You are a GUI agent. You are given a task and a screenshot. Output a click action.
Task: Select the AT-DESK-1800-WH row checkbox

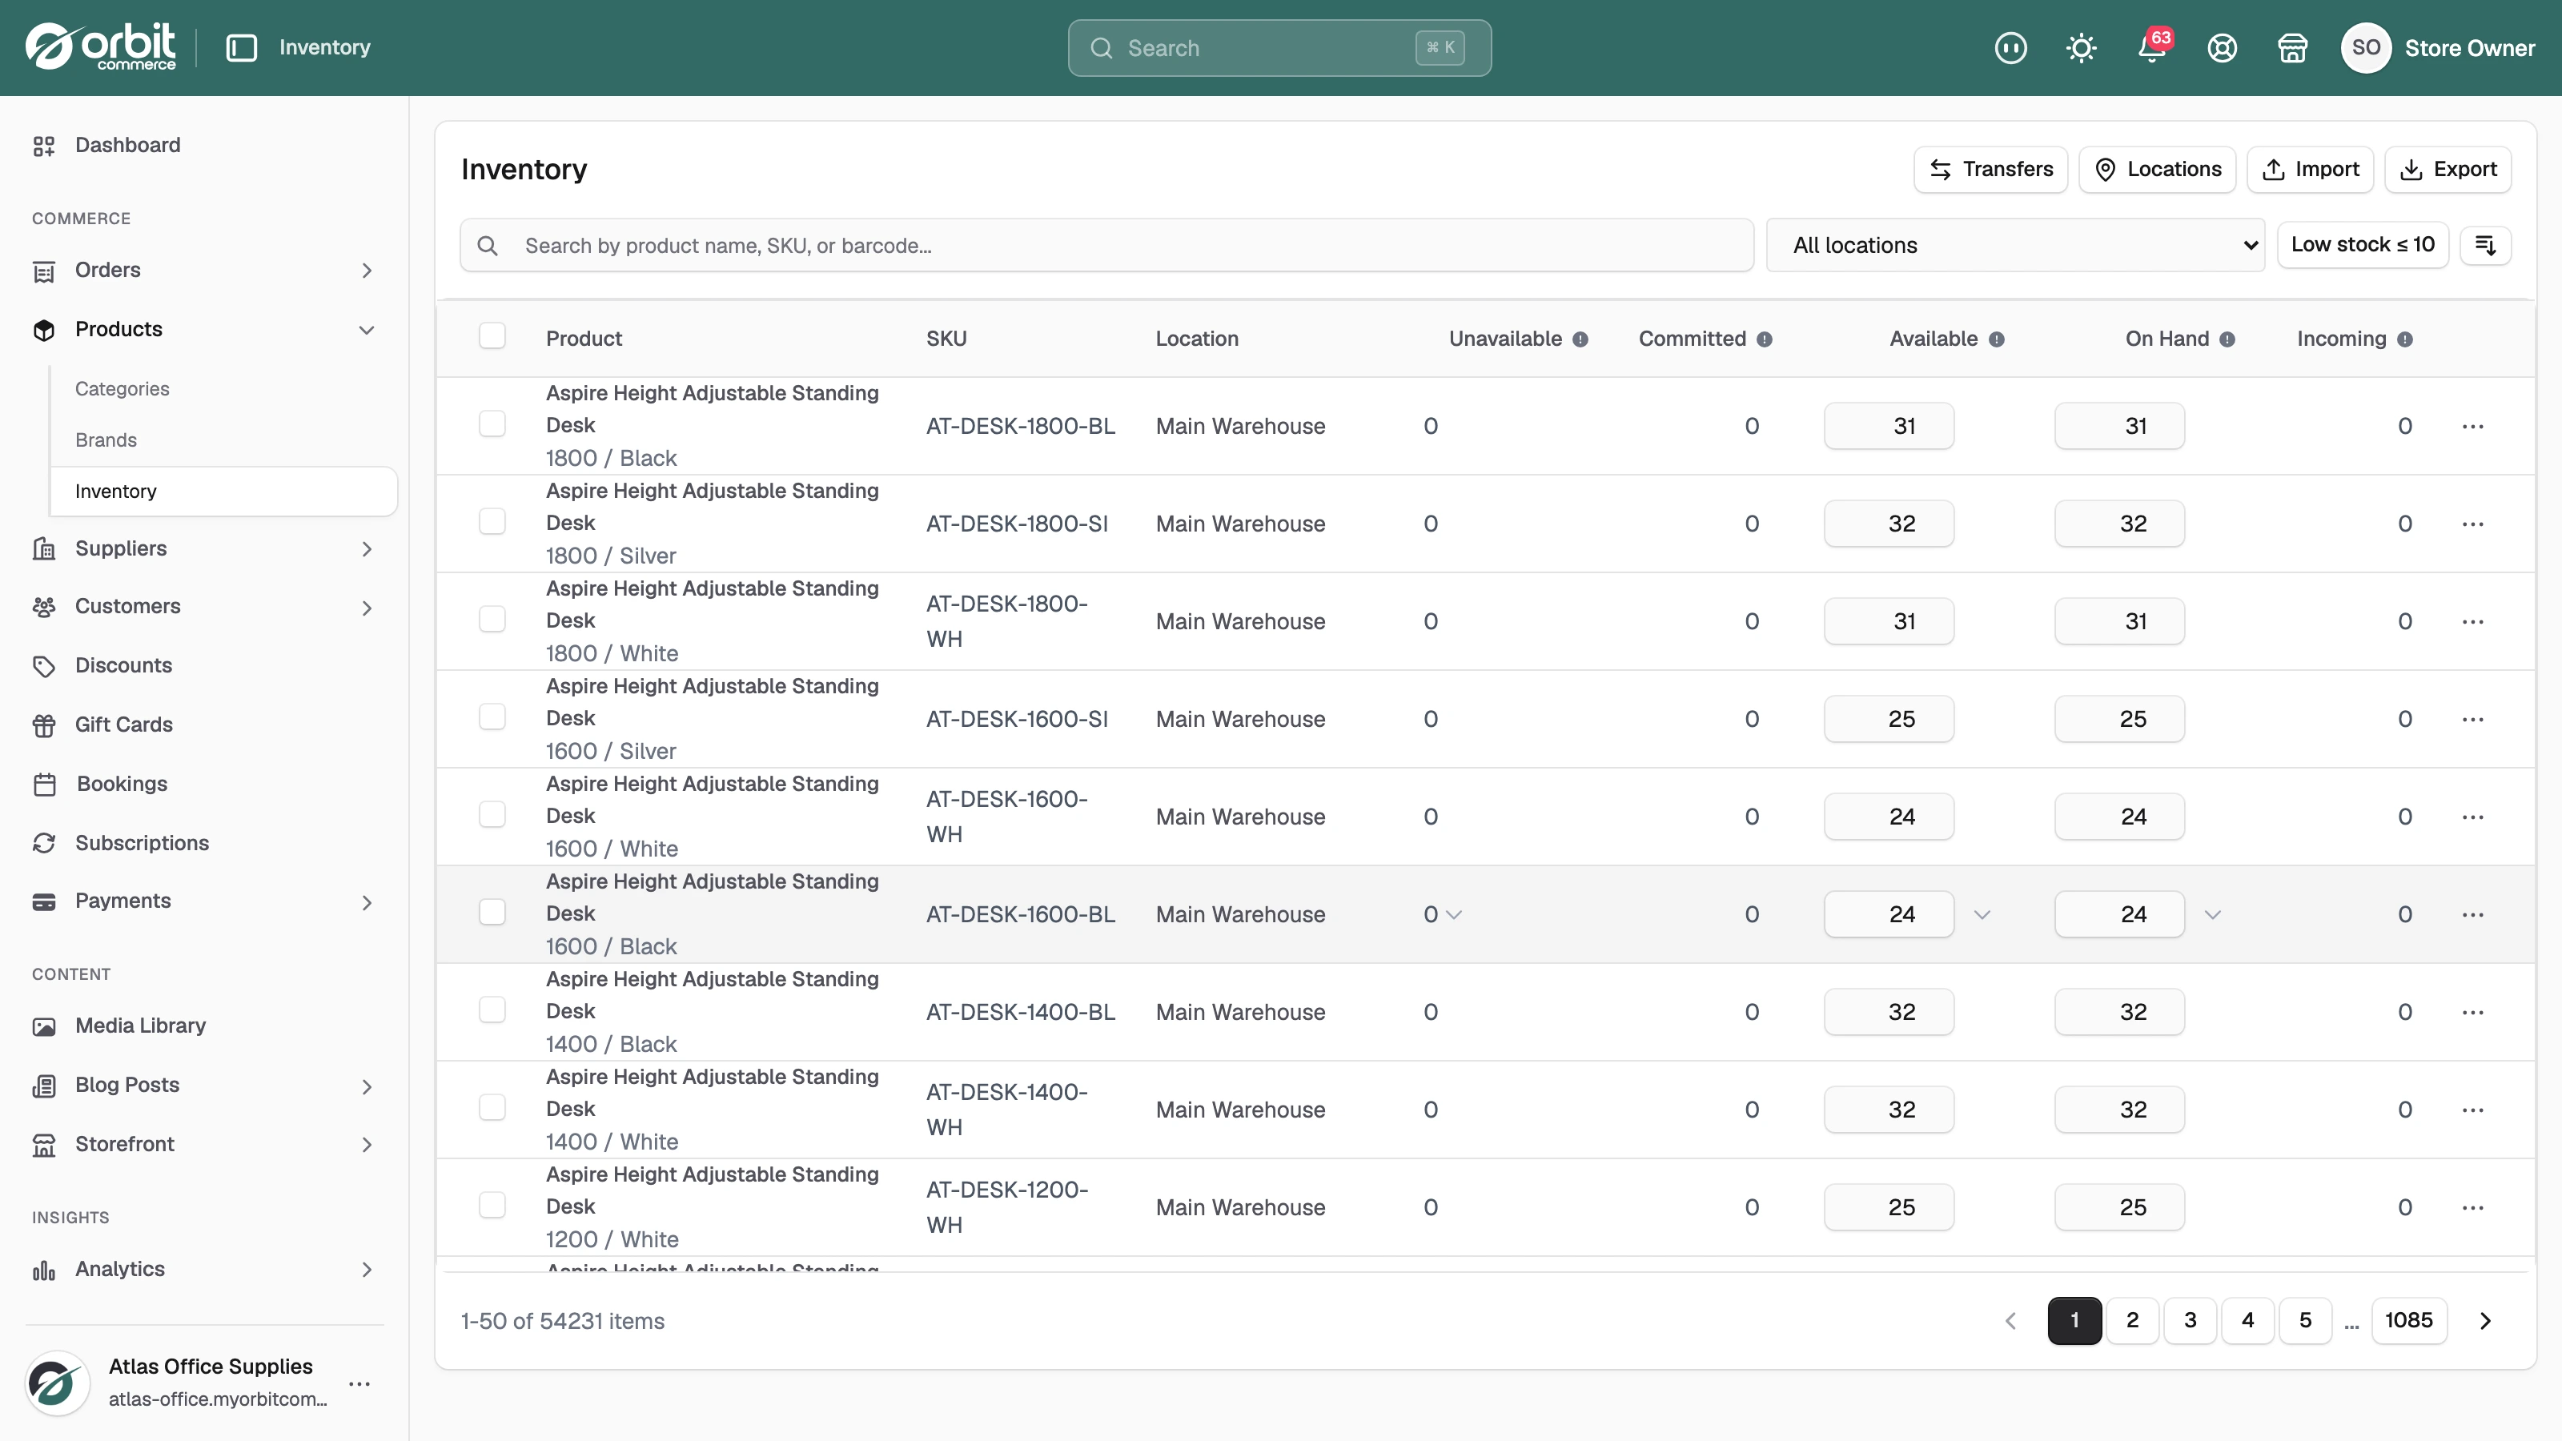pos(492,619)
